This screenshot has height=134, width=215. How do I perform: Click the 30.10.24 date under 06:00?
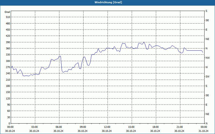click(x=58, y=131)
